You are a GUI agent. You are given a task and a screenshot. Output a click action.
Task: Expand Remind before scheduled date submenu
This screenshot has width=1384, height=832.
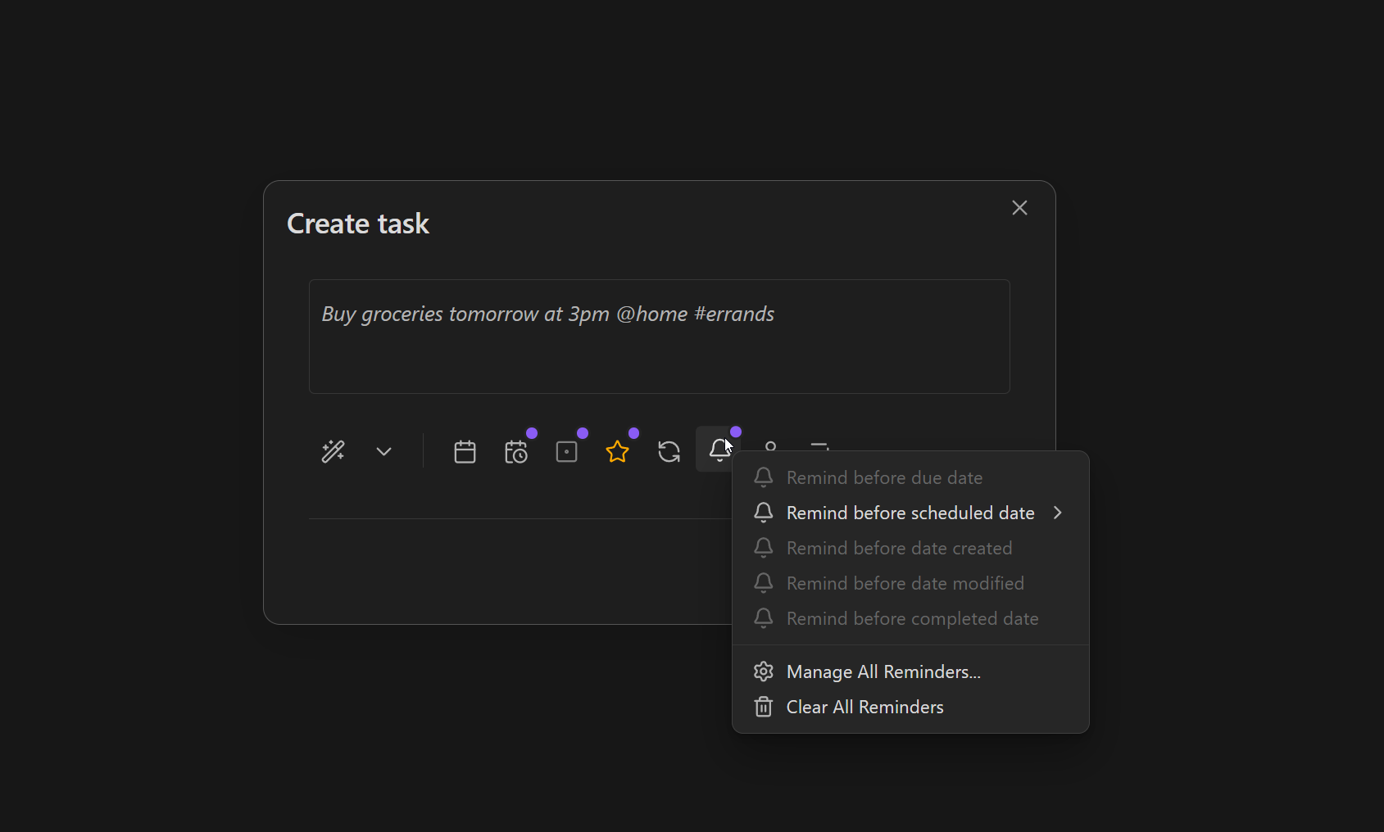pyautogui.click(x=910, y=513)
